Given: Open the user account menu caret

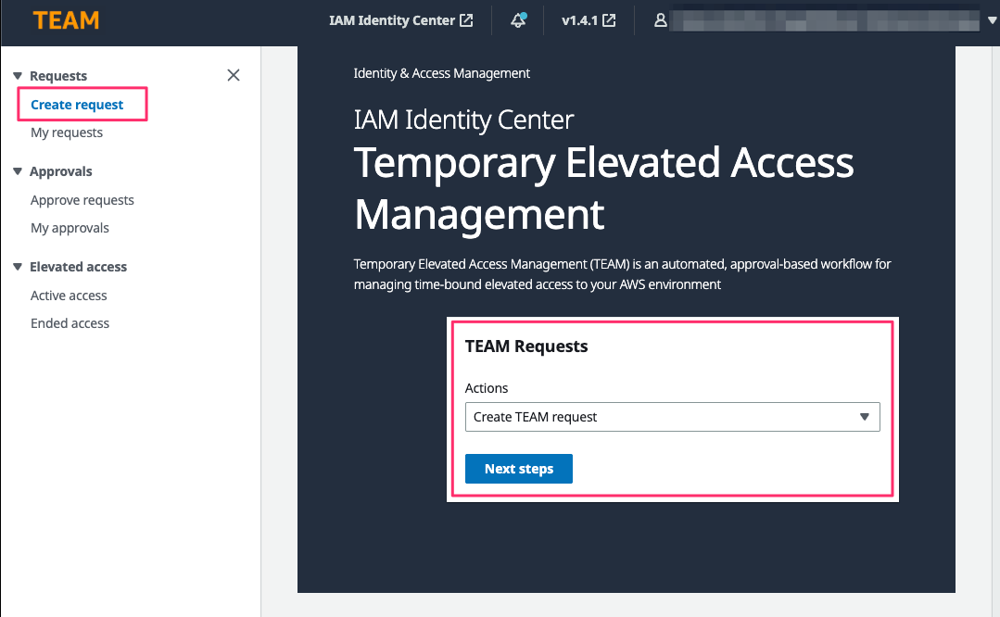Looking at the screenshot, I should pos(993,21).
